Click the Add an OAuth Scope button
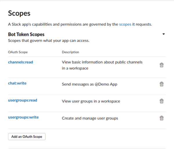 pyautogui.click(x=27, y=137)
